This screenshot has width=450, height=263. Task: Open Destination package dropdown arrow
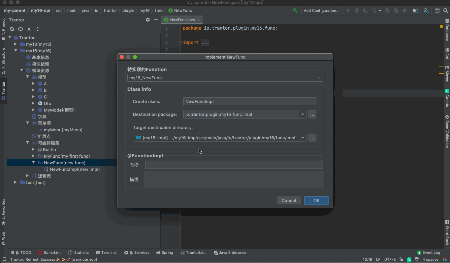click(303, 115)
